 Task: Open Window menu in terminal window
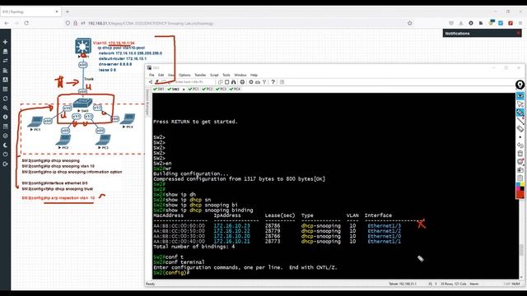pyautogui.click(x=240, y=75)
